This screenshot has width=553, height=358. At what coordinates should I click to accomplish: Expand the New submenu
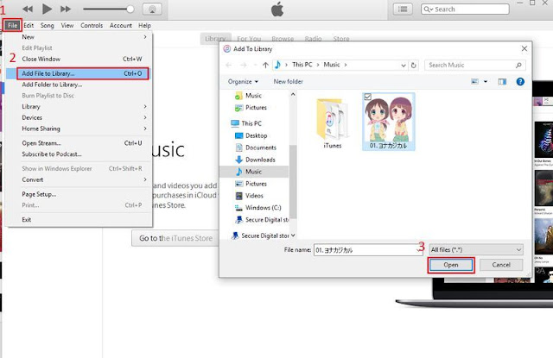79,37
